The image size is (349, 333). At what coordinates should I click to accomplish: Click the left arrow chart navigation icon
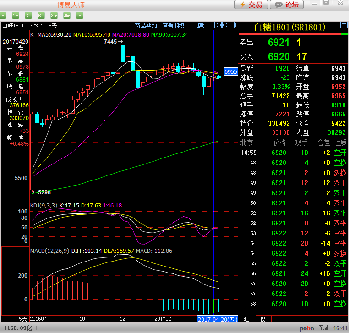point(218,25)
